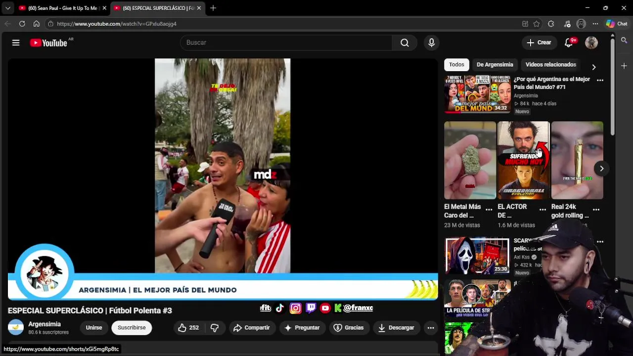Click title '¿Por qué Argentina es el Mejor País'
This screenshot has width=633, height=356.
pos(552,83)
